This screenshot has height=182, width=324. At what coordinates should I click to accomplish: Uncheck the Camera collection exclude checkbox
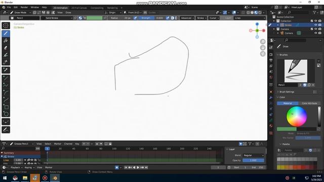point(312,29)
